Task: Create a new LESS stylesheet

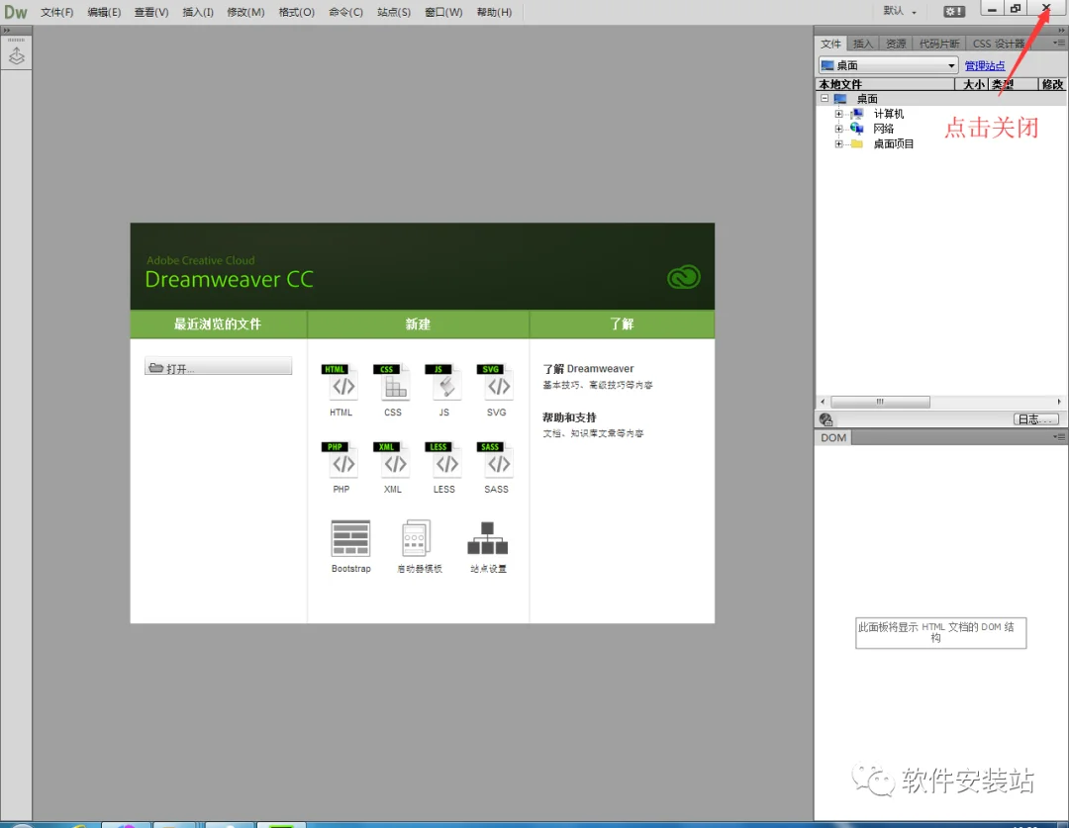Action: click(444, 468)
